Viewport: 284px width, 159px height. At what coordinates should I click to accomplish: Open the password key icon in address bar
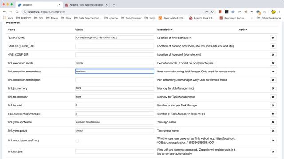pos(206,12)
